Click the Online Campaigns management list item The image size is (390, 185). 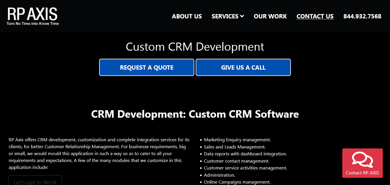click(x=237, y=182)
